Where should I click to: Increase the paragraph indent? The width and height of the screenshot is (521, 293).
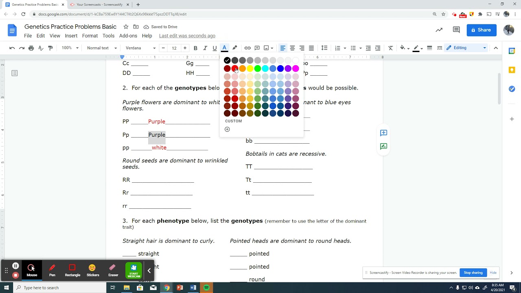pyautogui.click(x=378, y=48)
